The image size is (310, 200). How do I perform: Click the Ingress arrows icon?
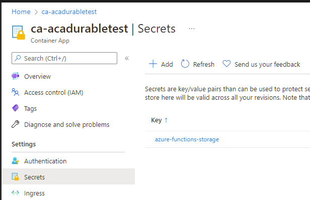pos(16,192)
